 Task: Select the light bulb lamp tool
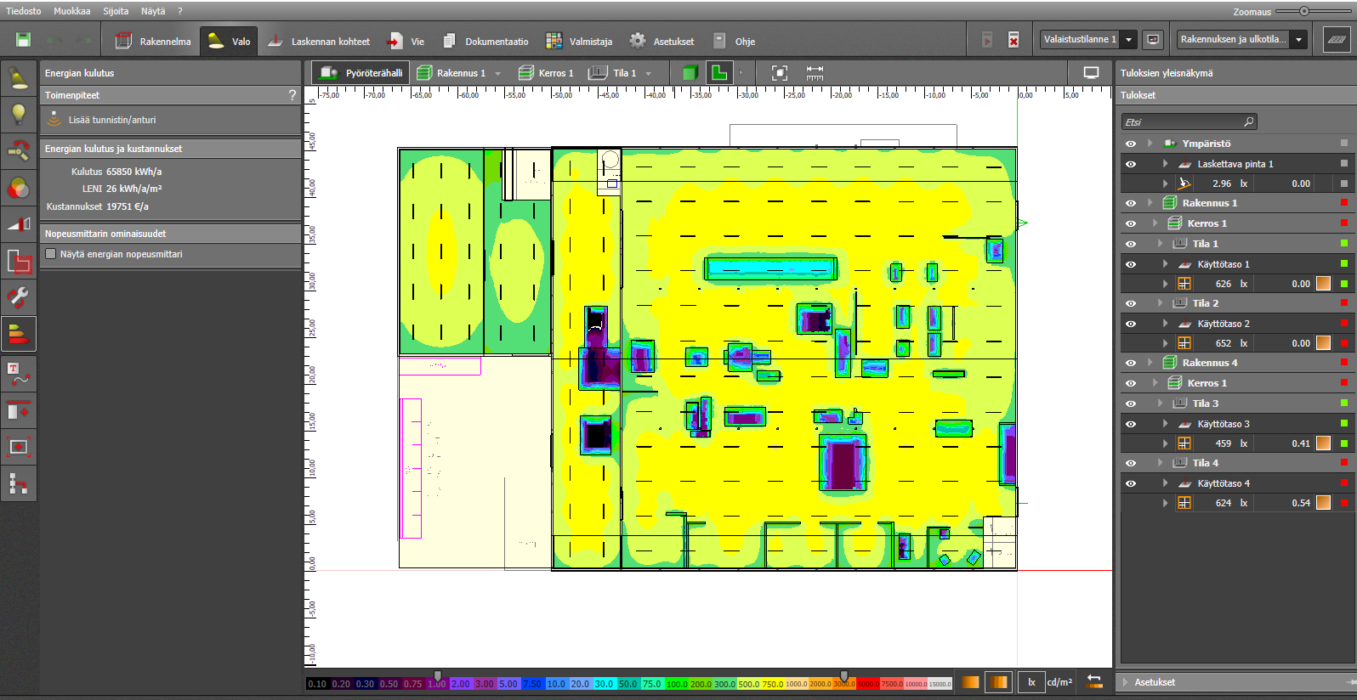click(x=19, y=115)
